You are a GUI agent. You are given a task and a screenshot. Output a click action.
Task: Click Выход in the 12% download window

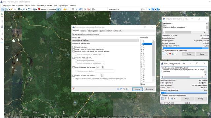(200, 99)
